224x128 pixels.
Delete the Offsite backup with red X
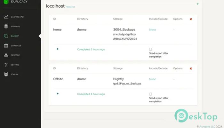pyautogui.click(x=191, y=68)
